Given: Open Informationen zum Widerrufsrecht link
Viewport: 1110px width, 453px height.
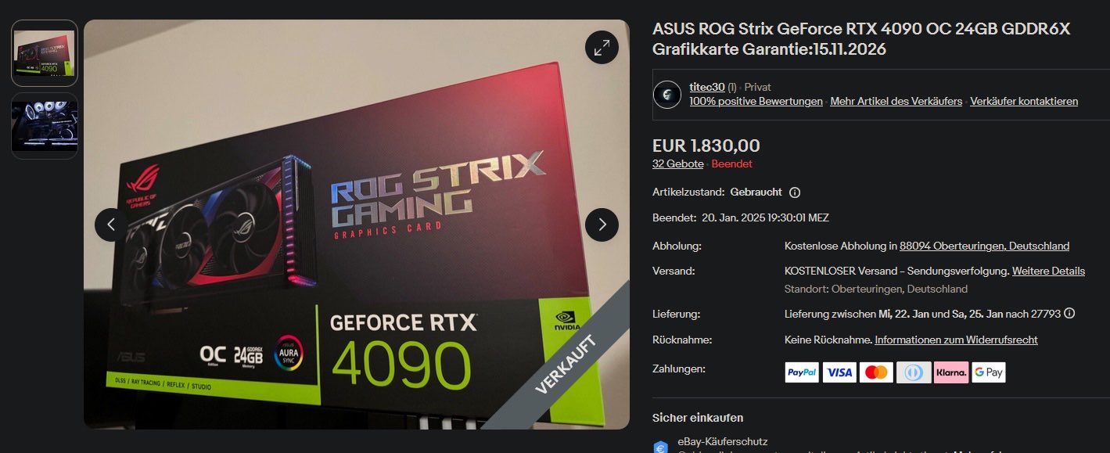Looking at the screenshot, I should (956, 340).
